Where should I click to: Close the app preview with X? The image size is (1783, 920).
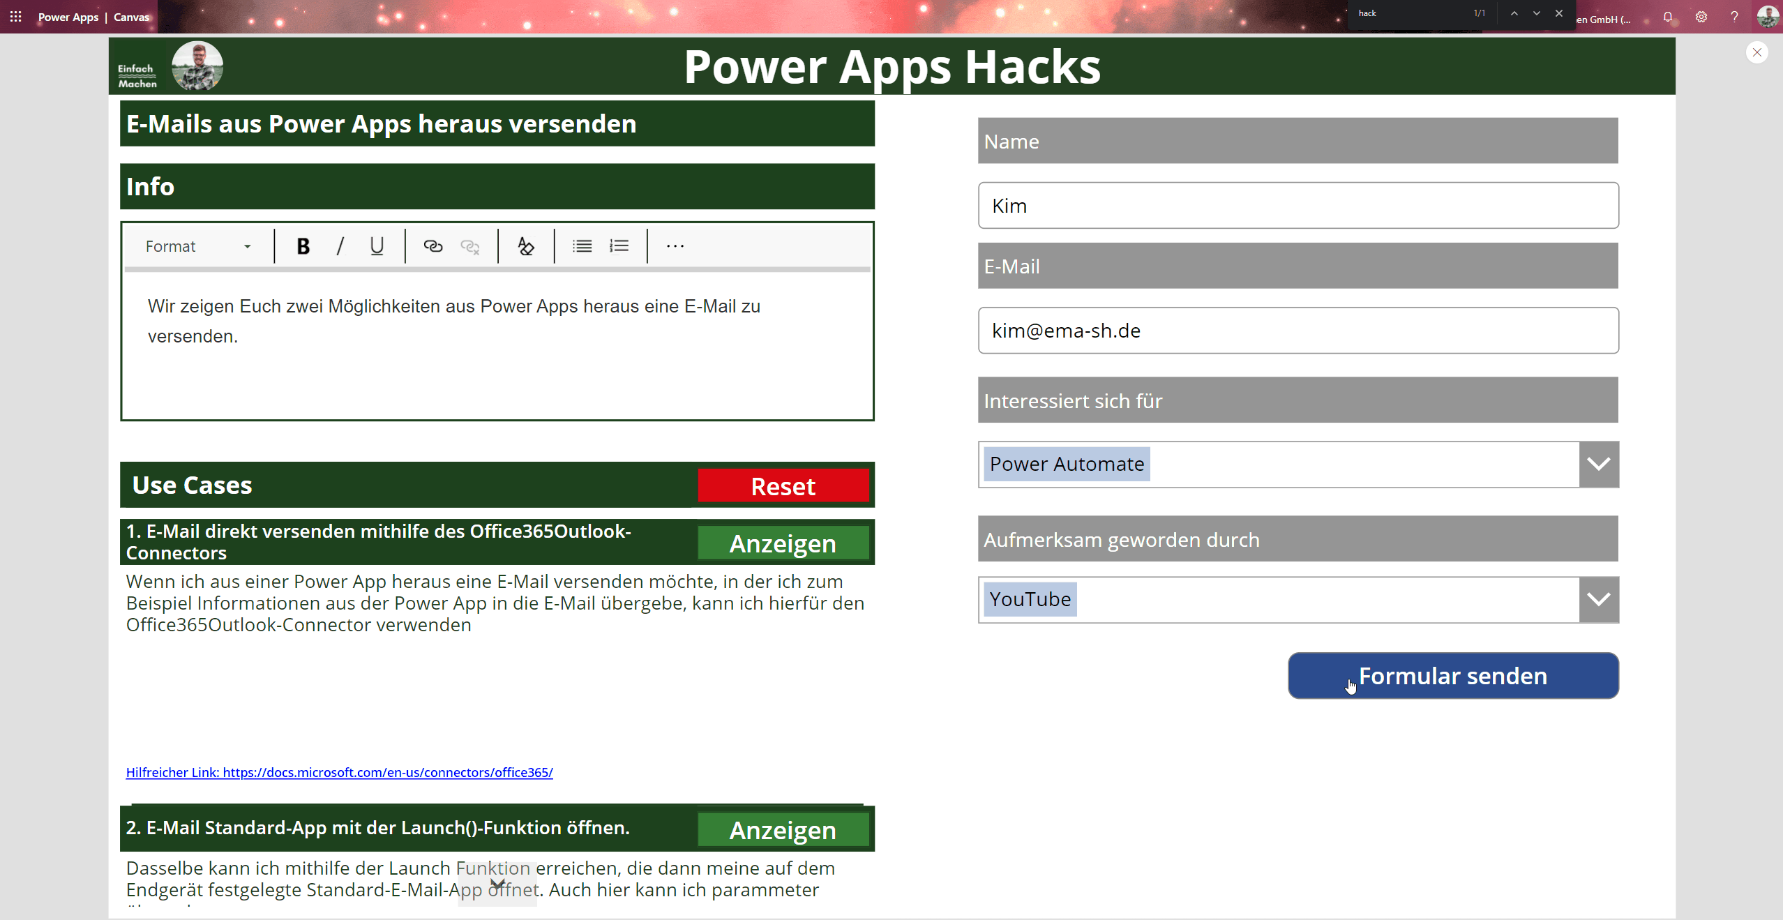pos(1757,52)
